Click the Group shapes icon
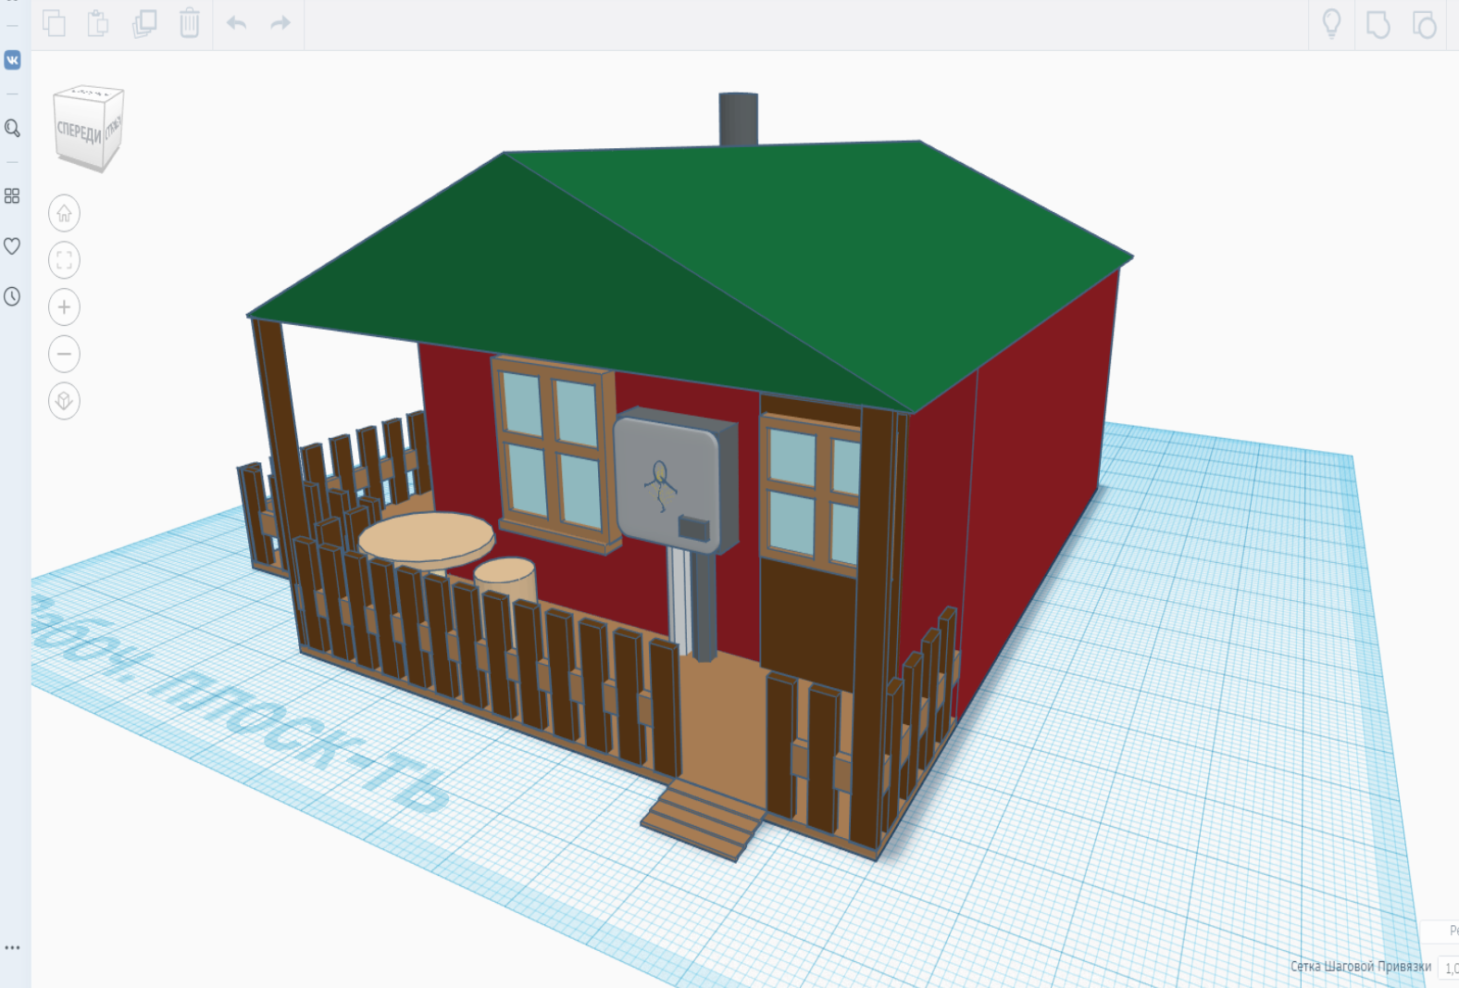 [1378, 24]
